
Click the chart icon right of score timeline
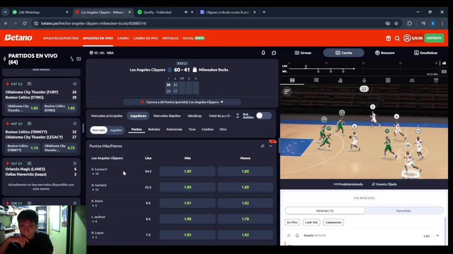pos(444,63)
